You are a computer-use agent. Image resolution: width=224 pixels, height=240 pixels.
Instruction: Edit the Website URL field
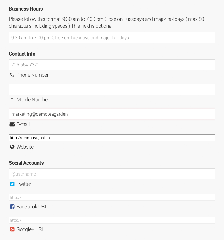[x=112, y=138]
